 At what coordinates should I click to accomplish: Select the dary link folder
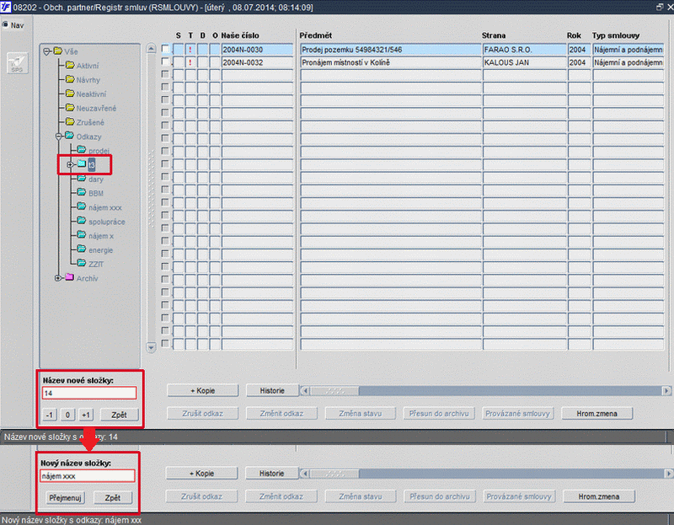[x=90, y=179]
